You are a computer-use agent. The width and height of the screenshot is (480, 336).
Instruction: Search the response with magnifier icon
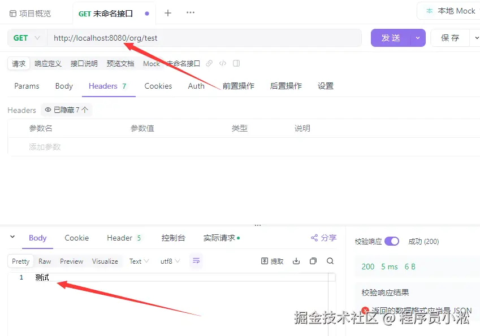click(330, 261)
